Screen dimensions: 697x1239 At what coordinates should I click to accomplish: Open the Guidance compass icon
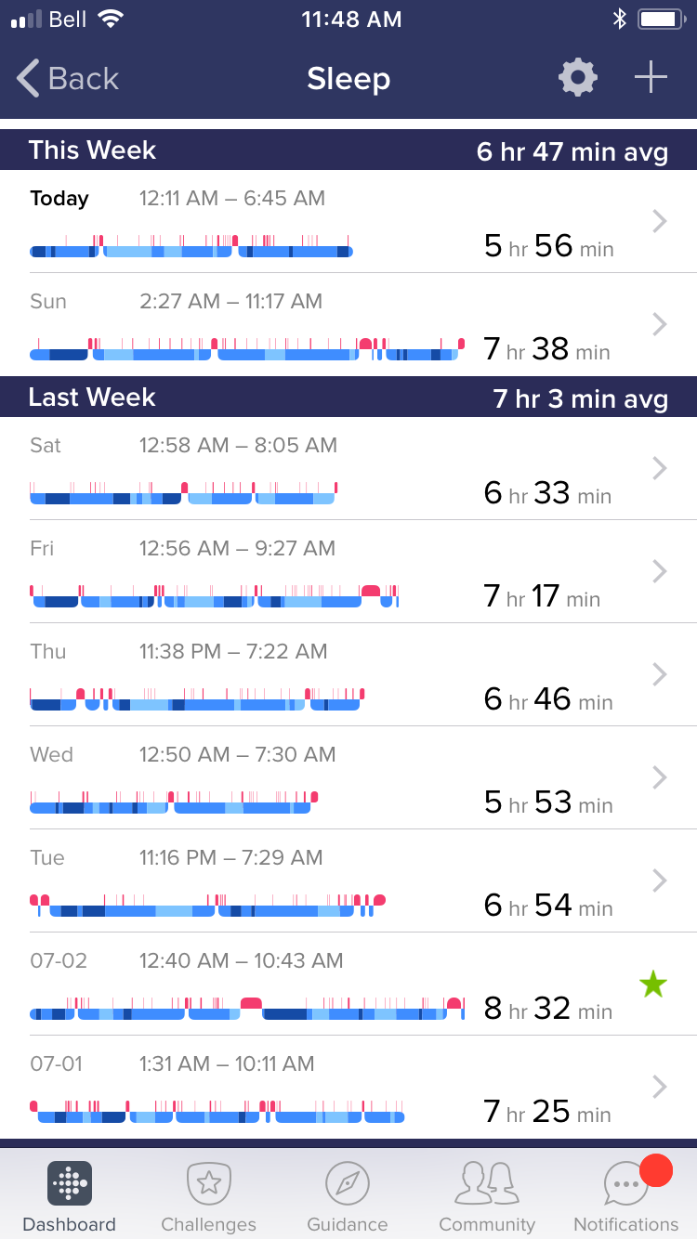coord(348,1183)
